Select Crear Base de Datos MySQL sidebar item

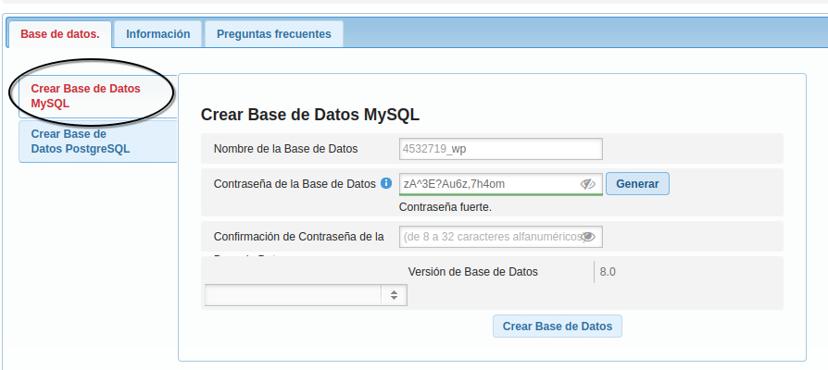tap(85, 96)
